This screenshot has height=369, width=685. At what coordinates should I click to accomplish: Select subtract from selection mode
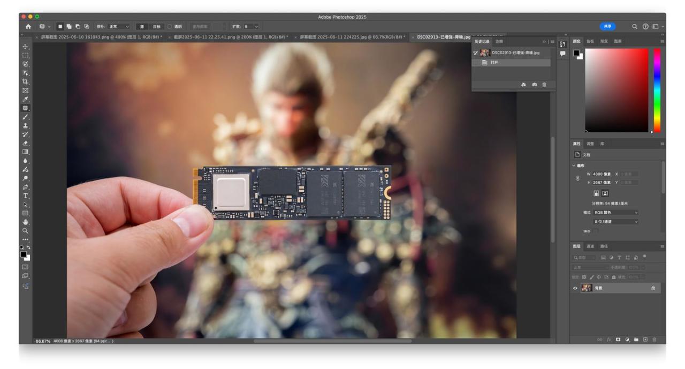[78, 26]
